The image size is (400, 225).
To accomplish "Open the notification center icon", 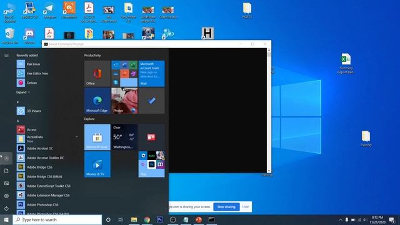I will point(392,219).
